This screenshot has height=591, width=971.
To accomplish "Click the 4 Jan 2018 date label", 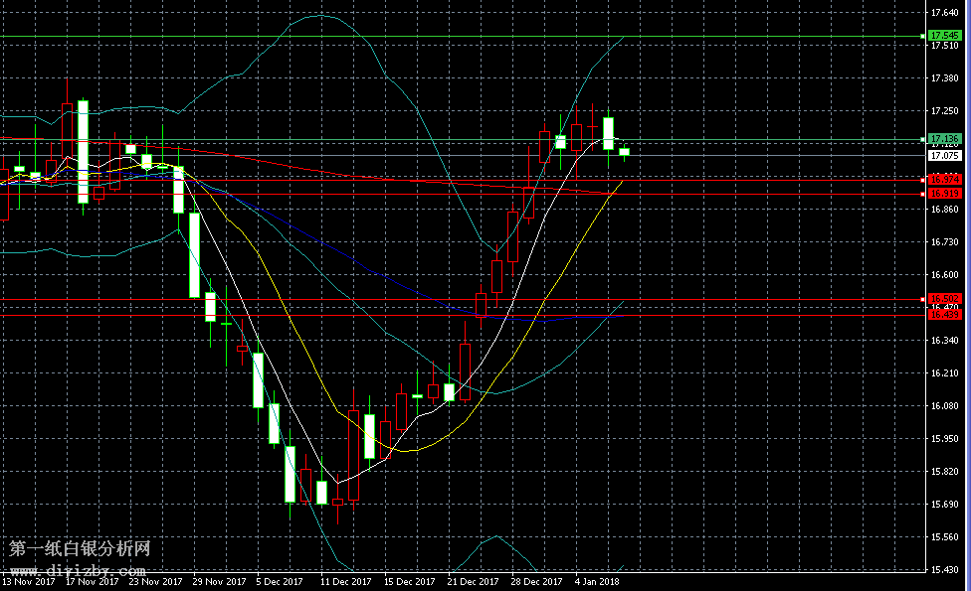I will click(x=597, y=582).
